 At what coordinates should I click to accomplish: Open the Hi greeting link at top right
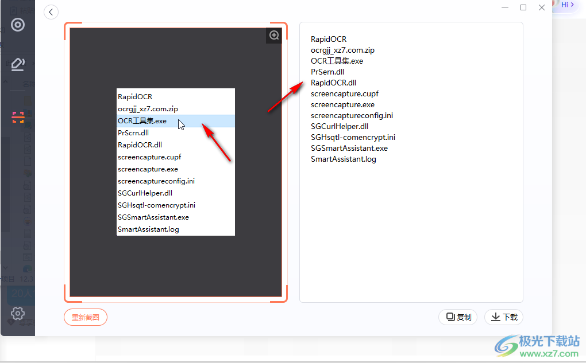(x=568, y=5)
